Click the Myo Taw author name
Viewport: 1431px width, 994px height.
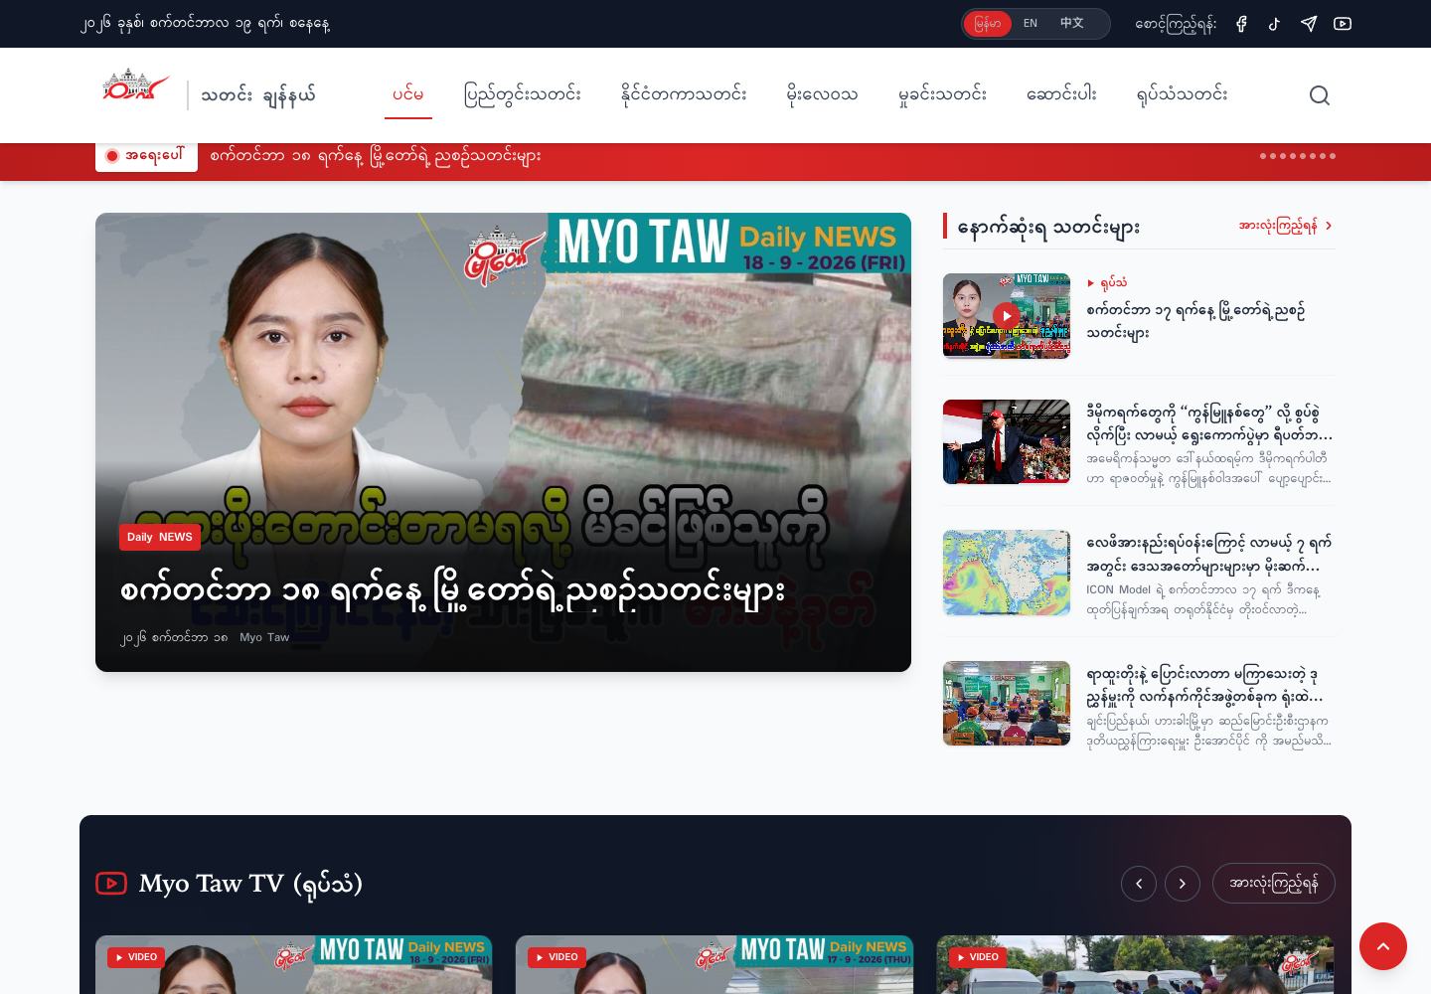point(264,638)
